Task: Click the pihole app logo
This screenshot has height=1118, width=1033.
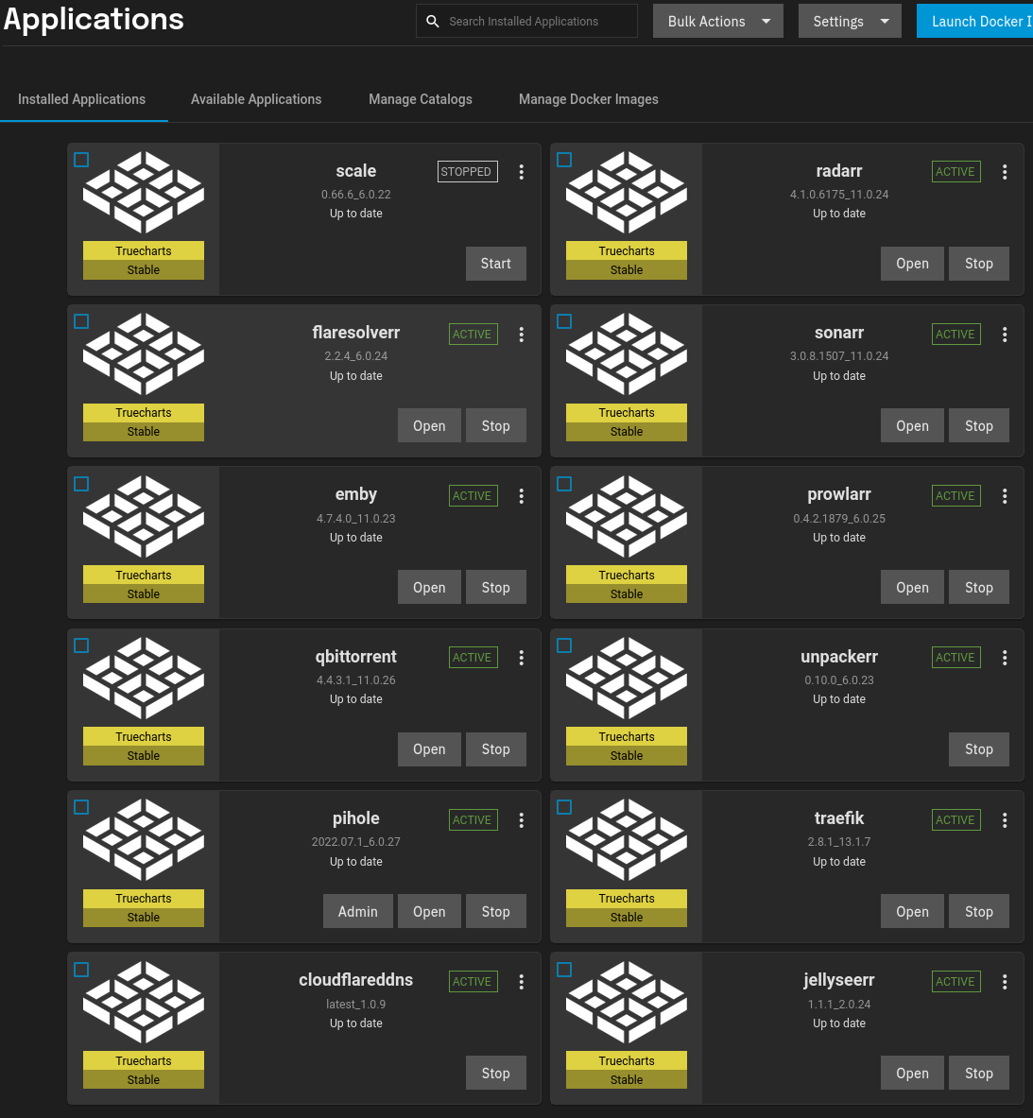Action: pyautogui.click(x=144, y=840)
